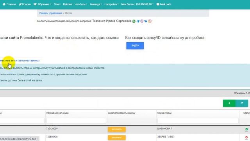250x141 pixels.
Task: Expand the Обучение dropdown menu
Action: (43, 4)
